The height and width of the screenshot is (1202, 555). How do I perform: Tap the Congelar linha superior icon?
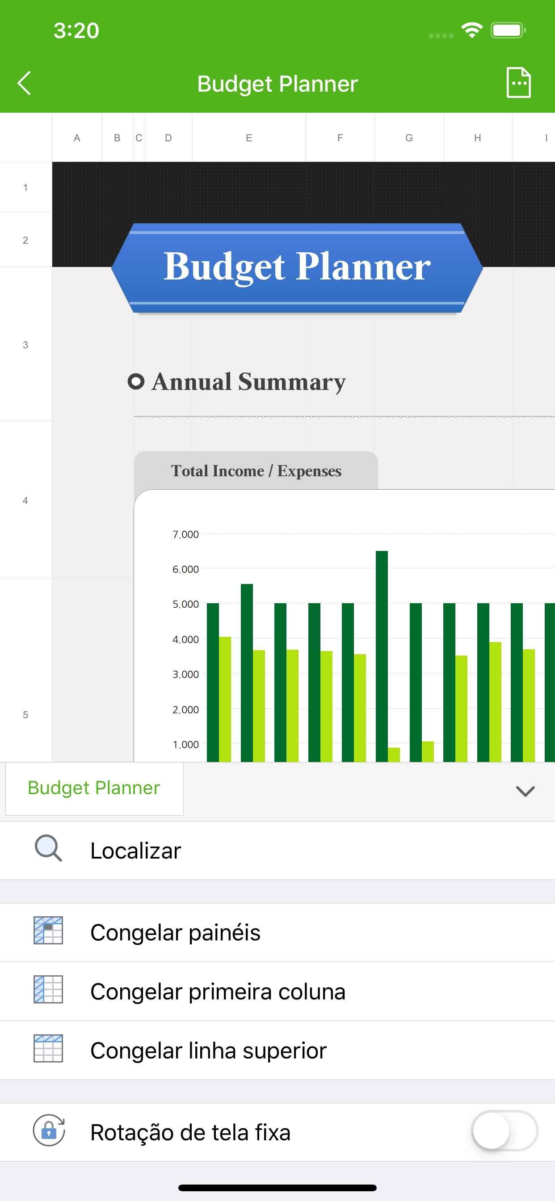(48, 1048)
